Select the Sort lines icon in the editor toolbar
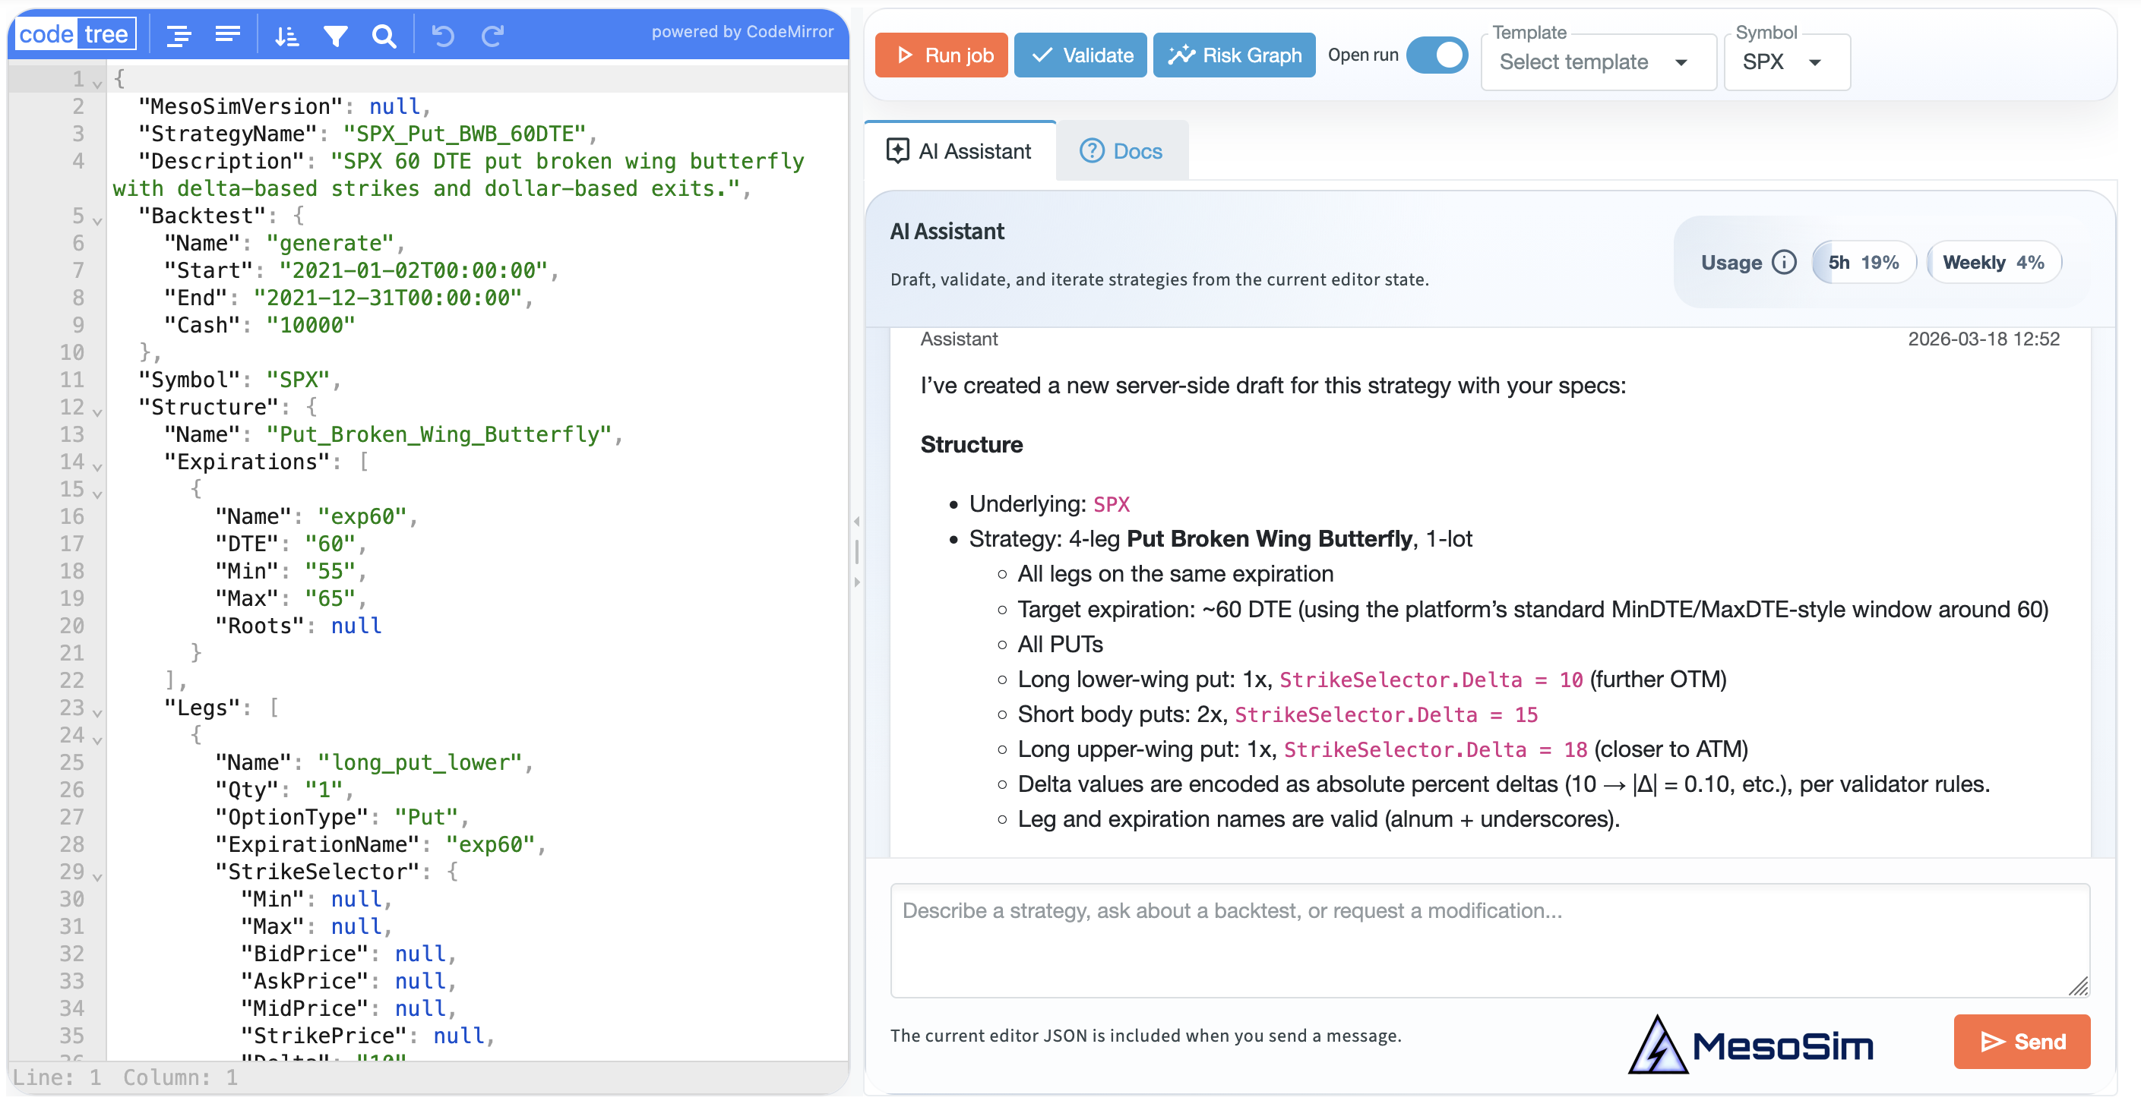 (x=286, y=35)
